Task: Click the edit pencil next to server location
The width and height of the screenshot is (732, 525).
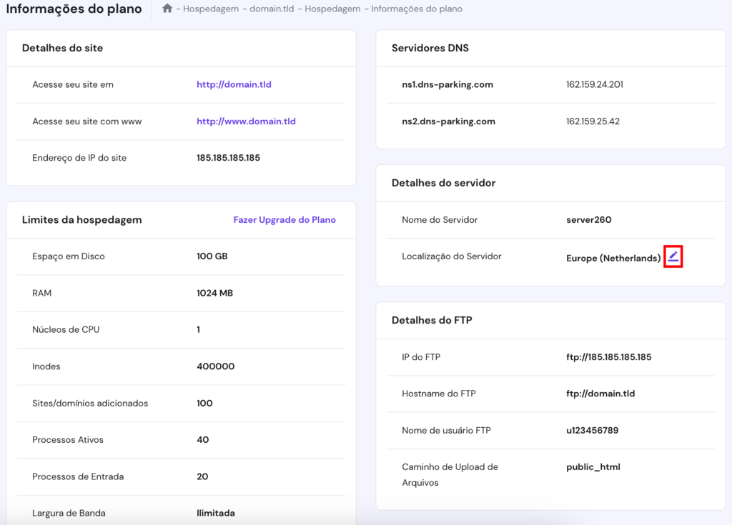Action: pyautogui.click(x=673, y=257)
